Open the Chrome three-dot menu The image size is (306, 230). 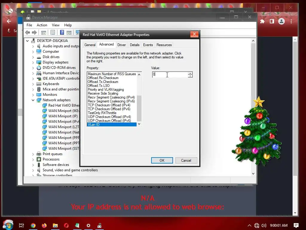pyautogui.click(x=291, y=21)
